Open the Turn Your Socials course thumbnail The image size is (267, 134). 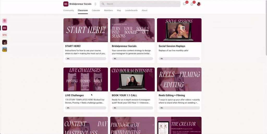(132, 30)
